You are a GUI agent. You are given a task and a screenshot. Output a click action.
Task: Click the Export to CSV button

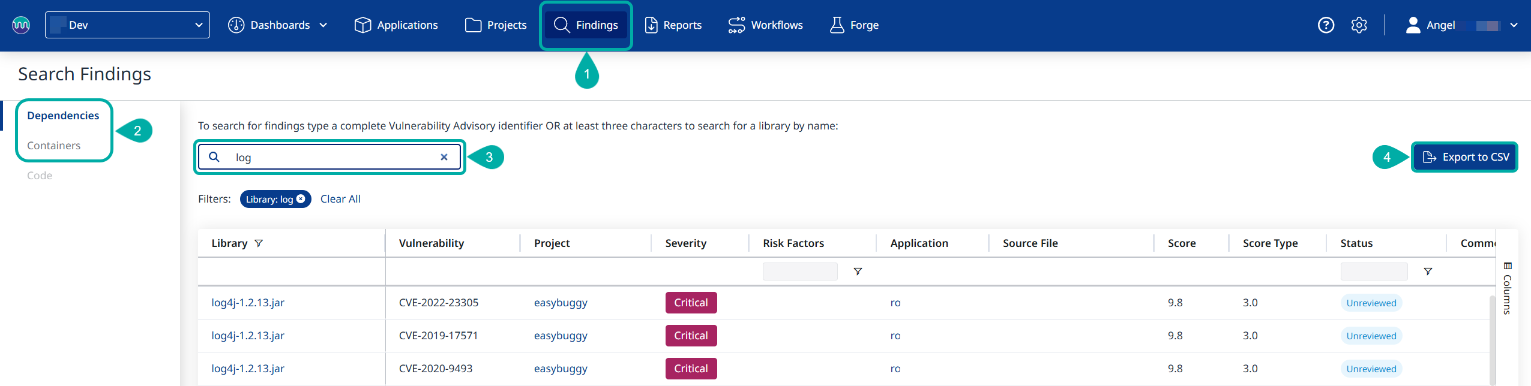(x=1464, y=157)
